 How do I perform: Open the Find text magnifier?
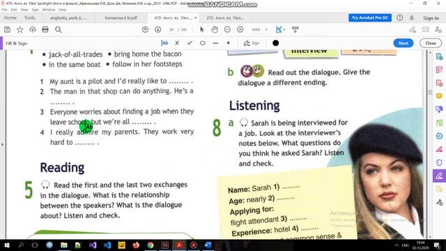tap(59, 29)
